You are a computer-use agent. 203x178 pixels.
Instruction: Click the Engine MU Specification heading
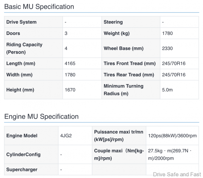click(x=41, y=117)
